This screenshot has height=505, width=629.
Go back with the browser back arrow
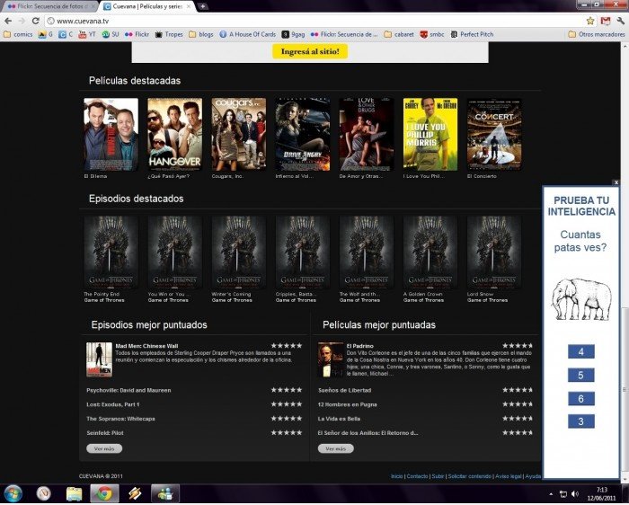(x=8, y=21)
